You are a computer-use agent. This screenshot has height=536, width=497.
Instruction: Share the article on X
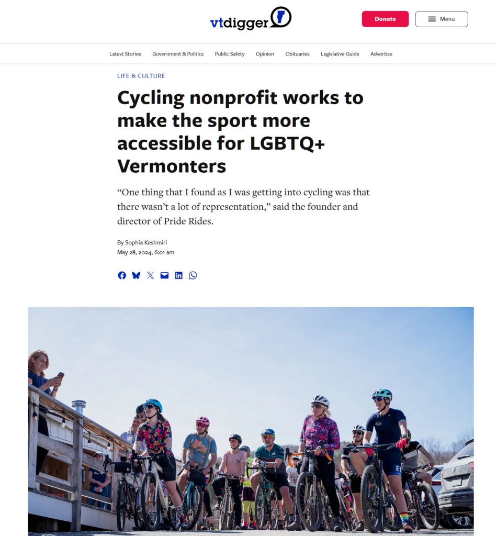[x=151, y=275]
